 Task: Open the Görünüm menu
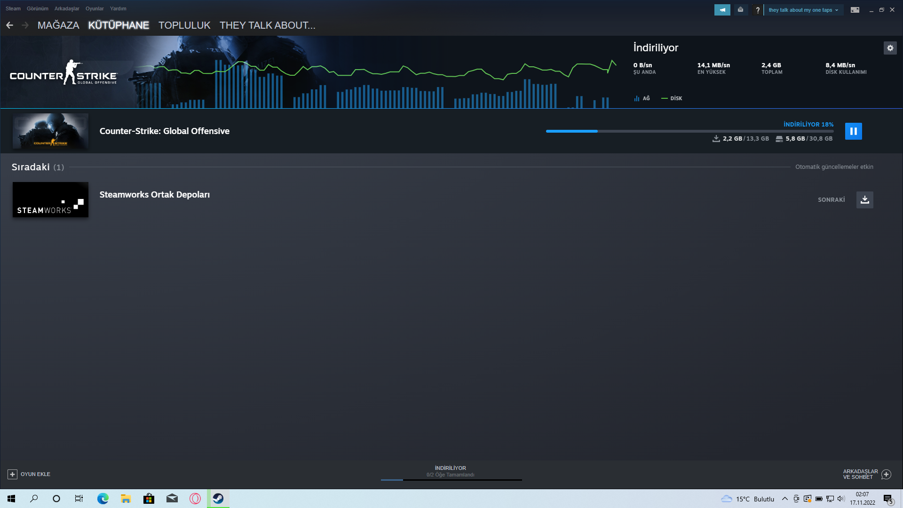click(38, 8)
